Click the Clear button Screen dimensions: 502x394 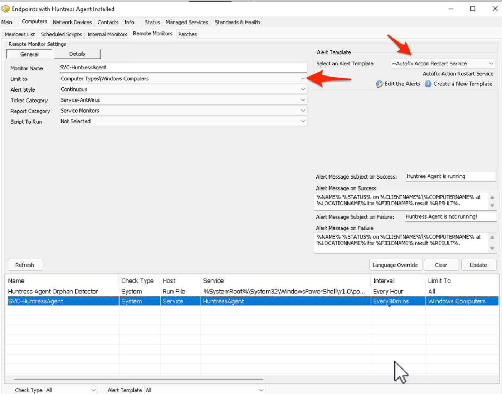pos(441,265)
